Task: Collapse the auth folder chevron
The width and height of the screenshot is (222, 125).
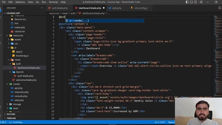Action: tap(10, 64)
